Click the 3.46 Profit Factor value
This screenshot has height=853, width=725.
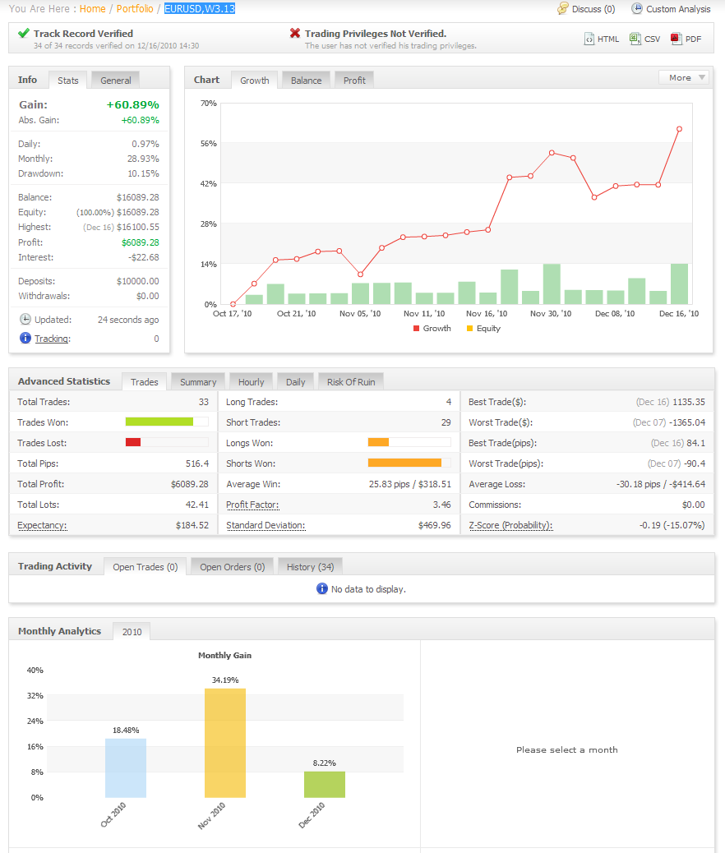click(442, 505)
